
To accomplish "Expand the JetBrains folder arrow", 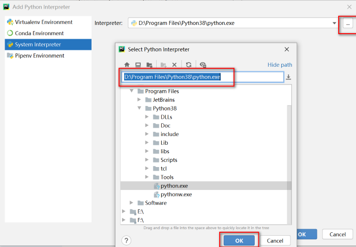I will pos(139,99).
